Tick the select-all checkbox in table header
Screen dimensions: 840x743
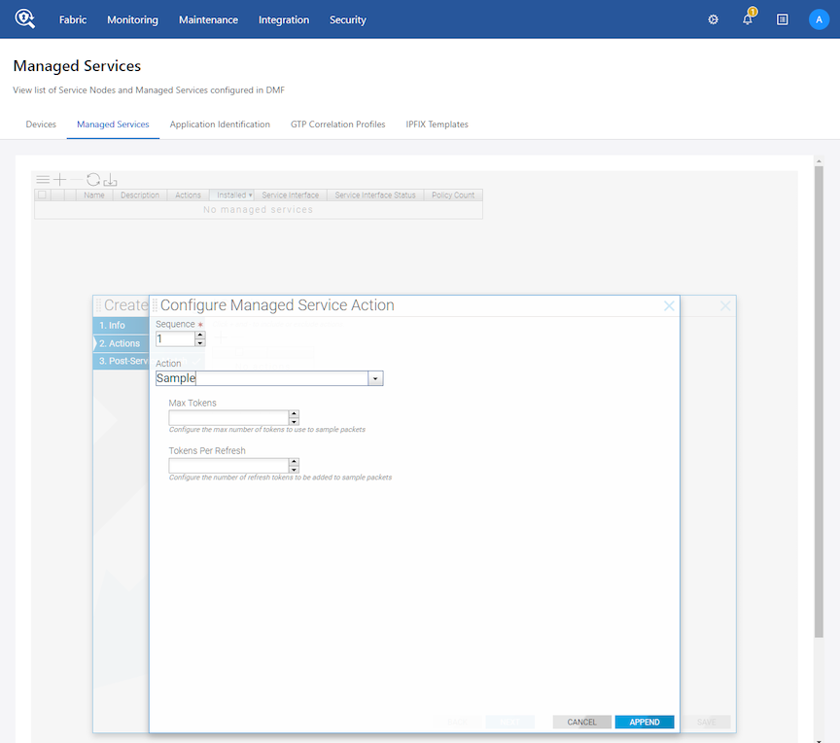[42, 195]
